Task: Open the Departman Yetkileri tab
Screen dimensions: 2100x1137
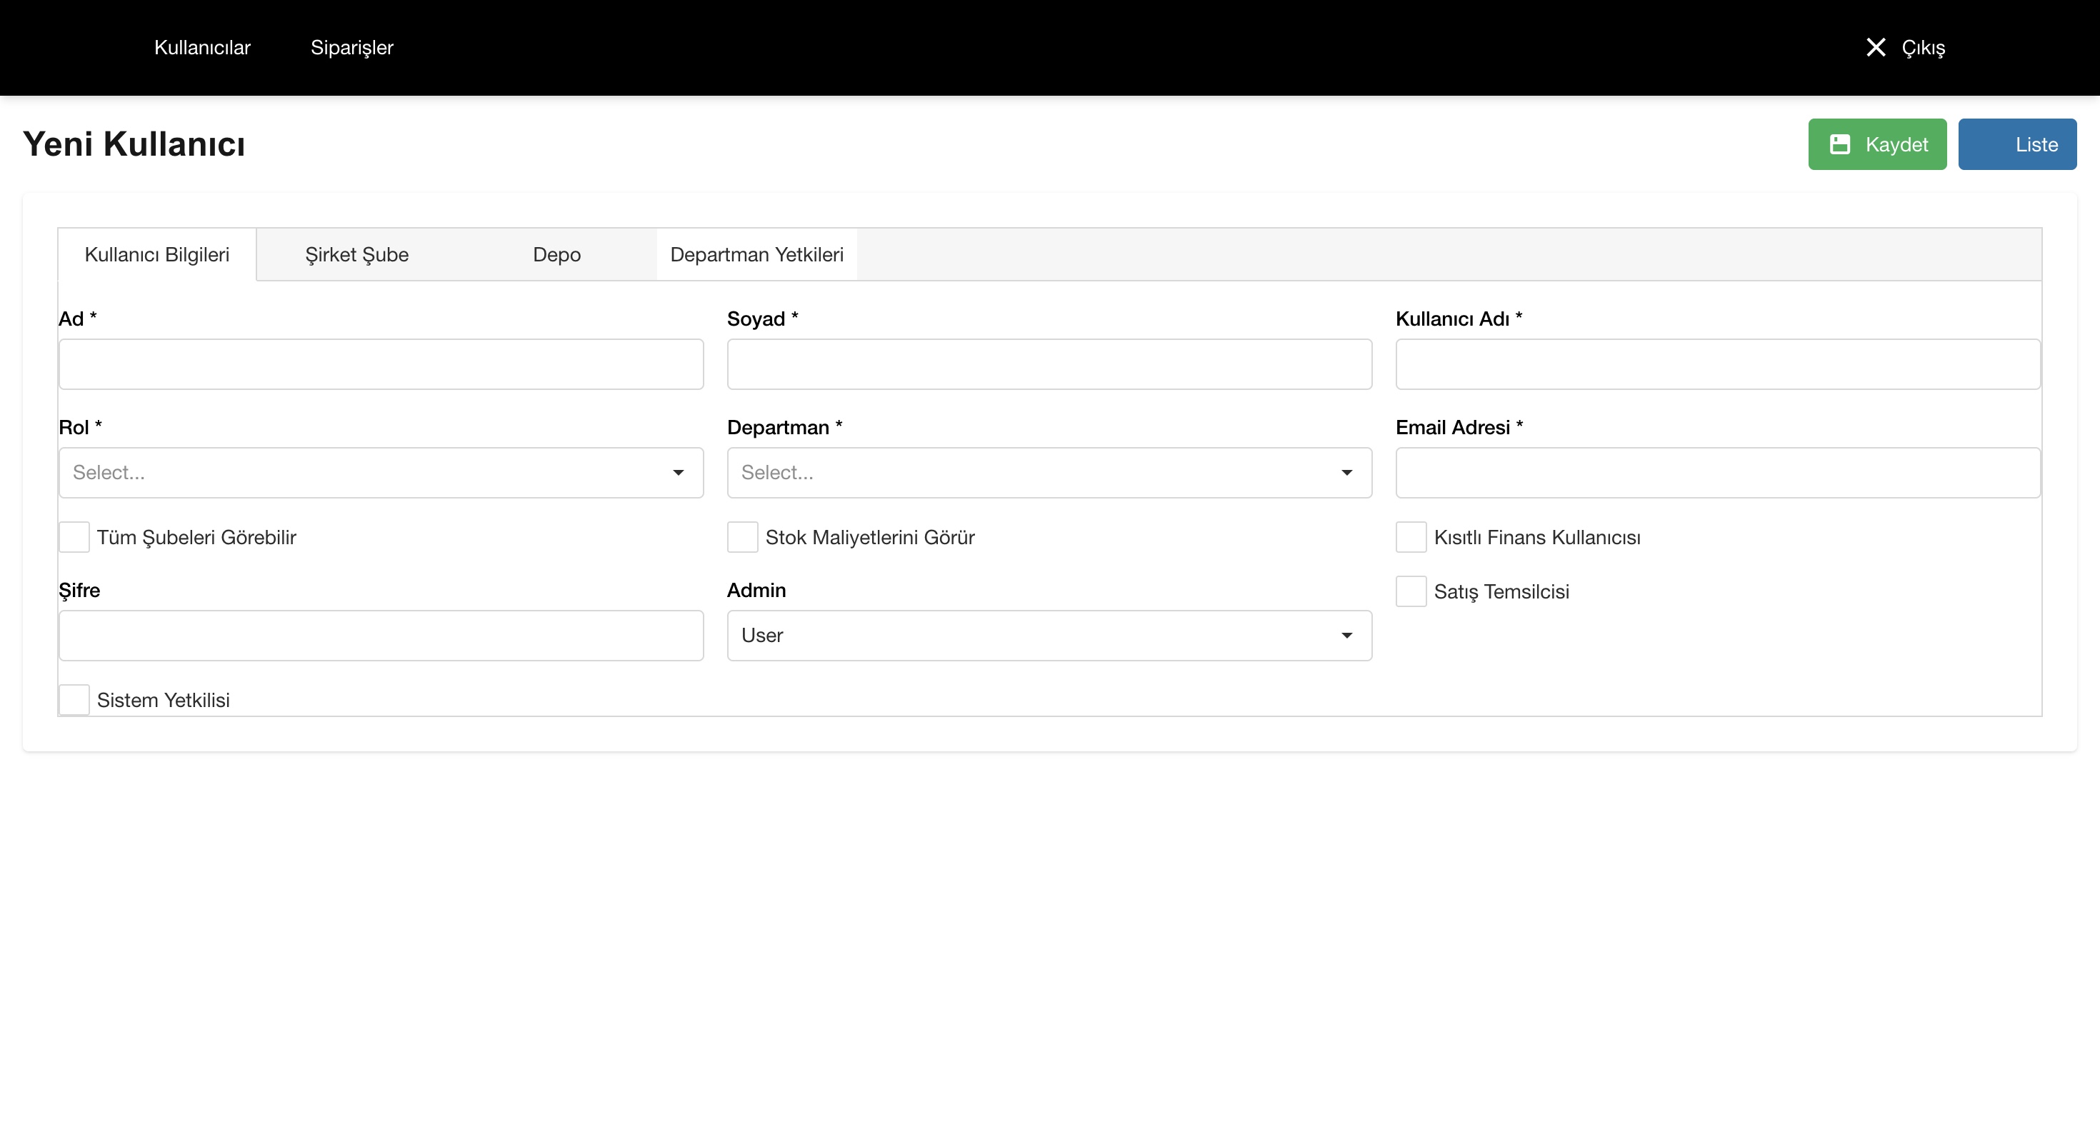Action: (756, 255)
